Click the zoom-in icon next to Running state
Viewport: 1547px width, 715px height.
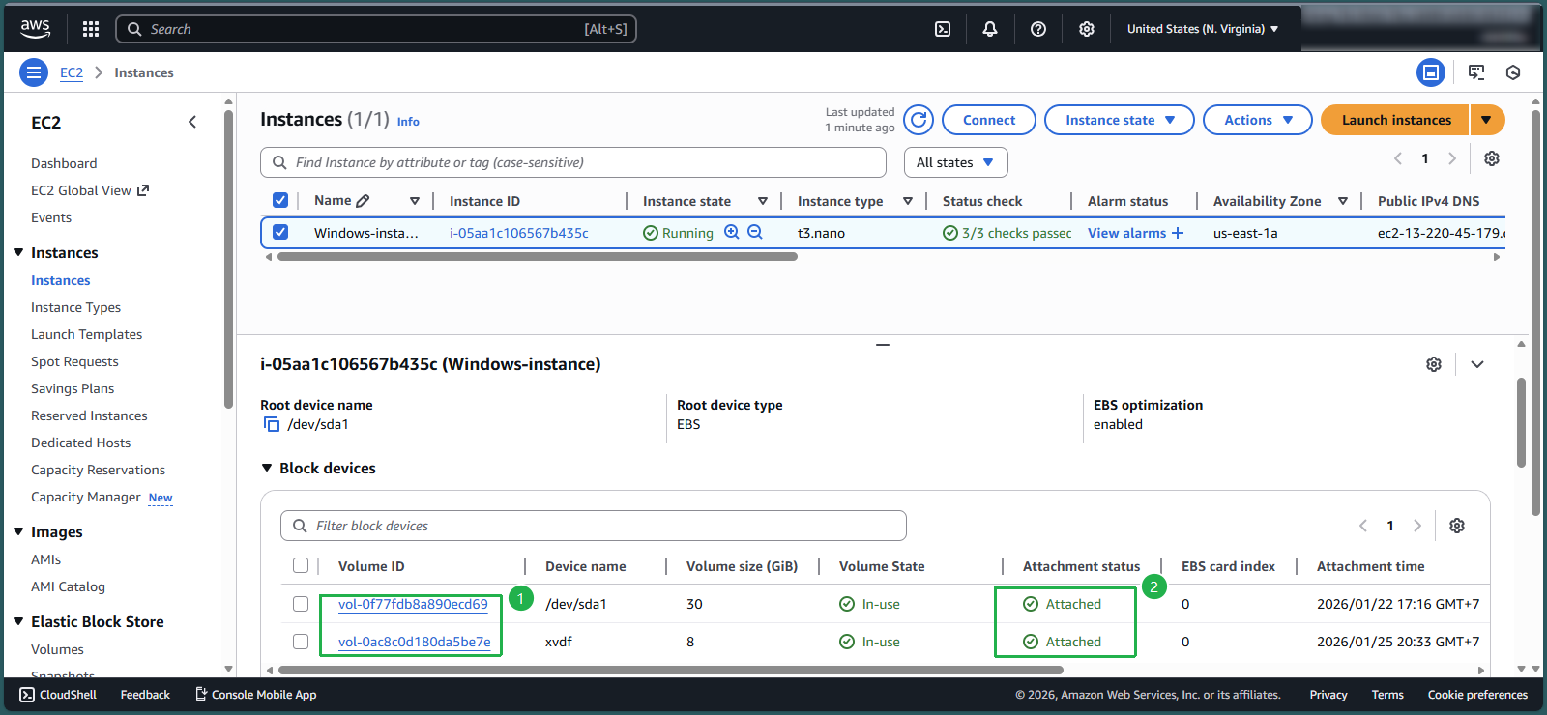pos(732,232)
